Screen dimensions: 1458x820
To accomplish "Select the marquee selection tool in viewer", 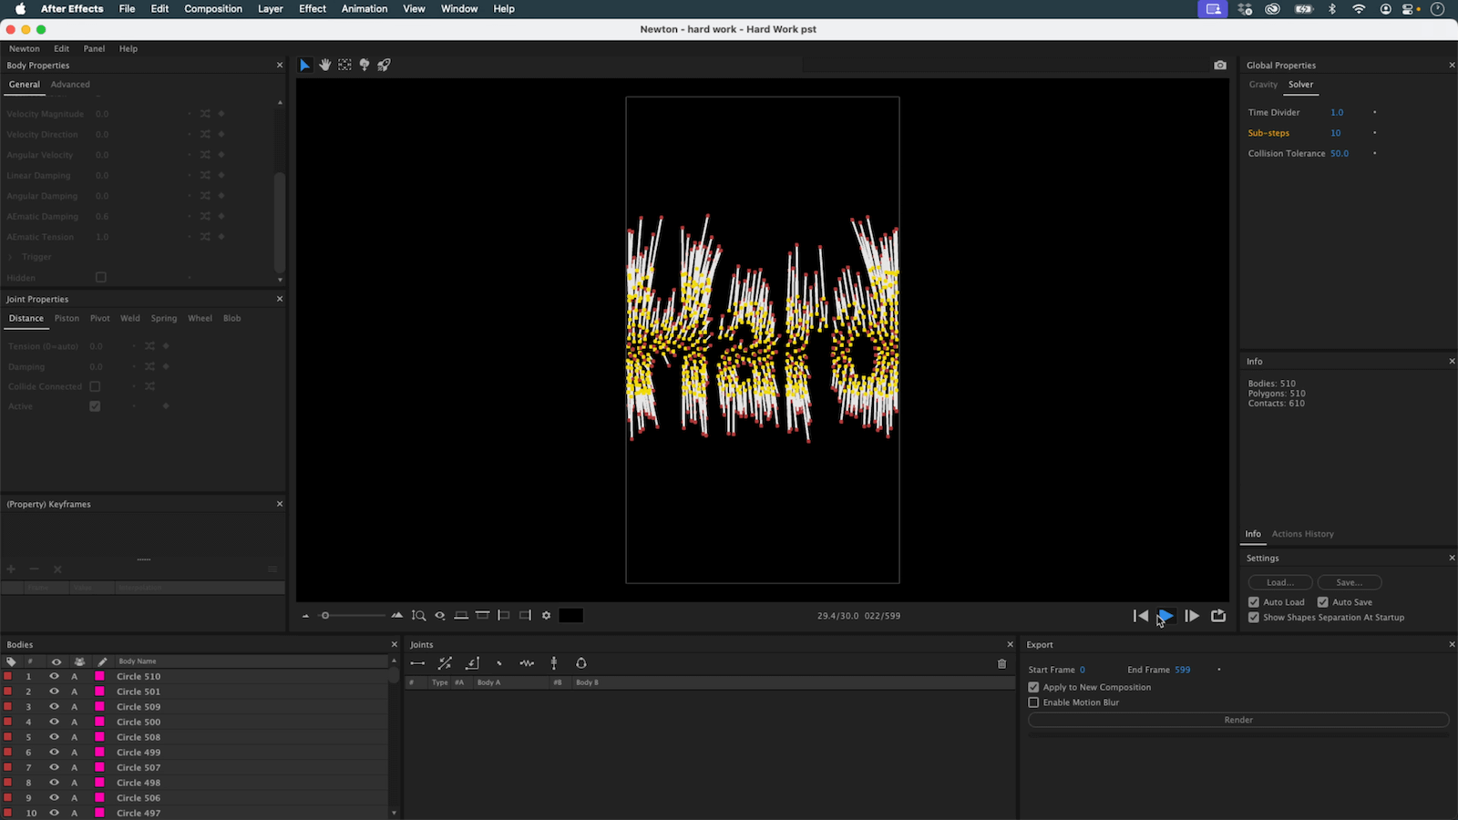I will tap(344, 65).
